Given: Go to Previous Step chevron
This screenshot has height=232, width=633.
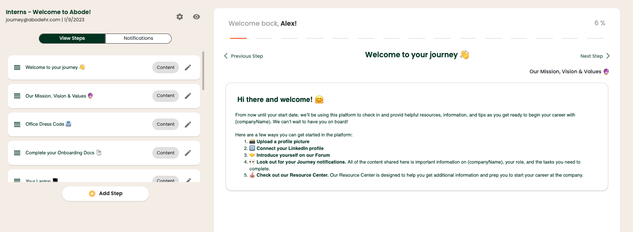Looking at the screenshot, I should (226, 56).
